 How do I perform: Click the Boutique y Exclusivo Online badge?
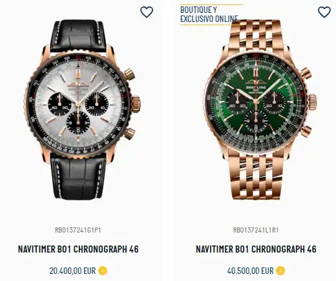(x=209, y=14)
